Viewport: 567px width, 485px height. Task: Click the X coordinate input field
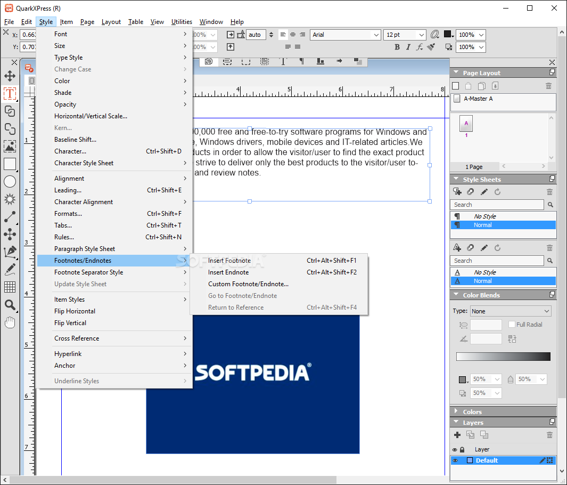pyautogui.click(x=28, y=35)
